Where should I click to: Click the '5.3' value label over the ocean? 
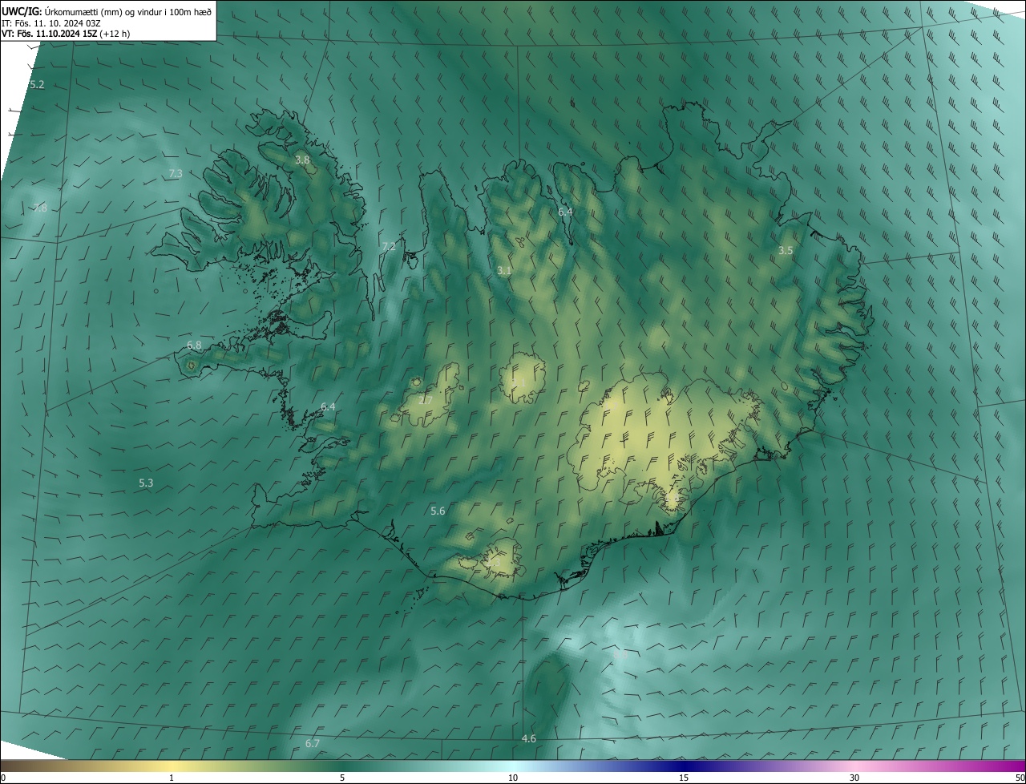click(x=146, y=483)
